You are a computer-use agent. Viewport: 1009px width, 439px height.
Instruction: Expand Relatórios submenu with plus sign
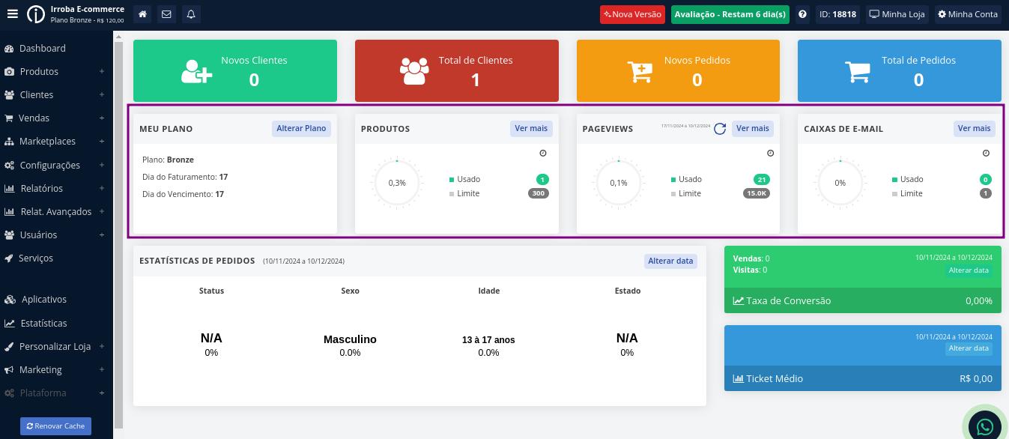[x=102, y=188]
